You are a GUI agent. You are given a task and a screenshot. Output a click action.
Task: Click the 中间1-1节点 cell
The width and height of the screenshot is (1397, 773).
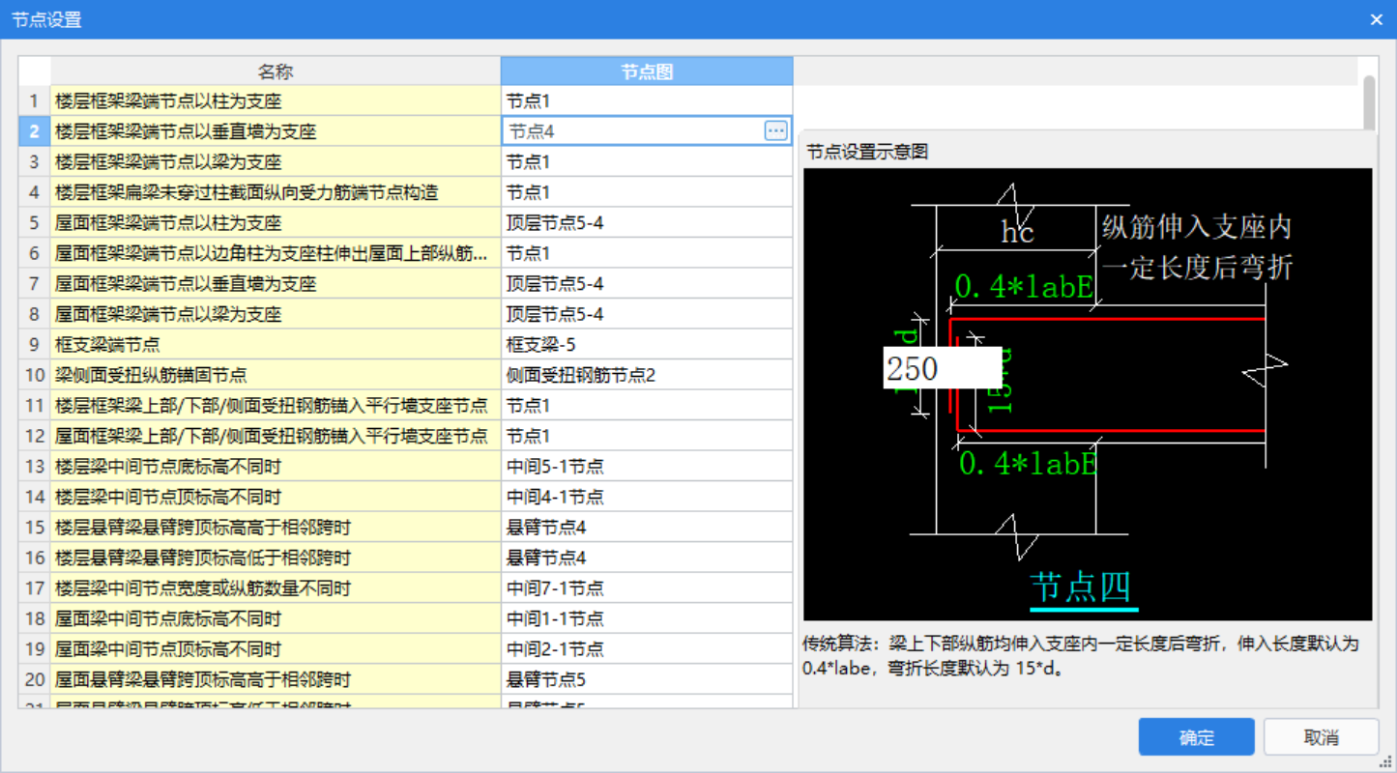point(647,618)
